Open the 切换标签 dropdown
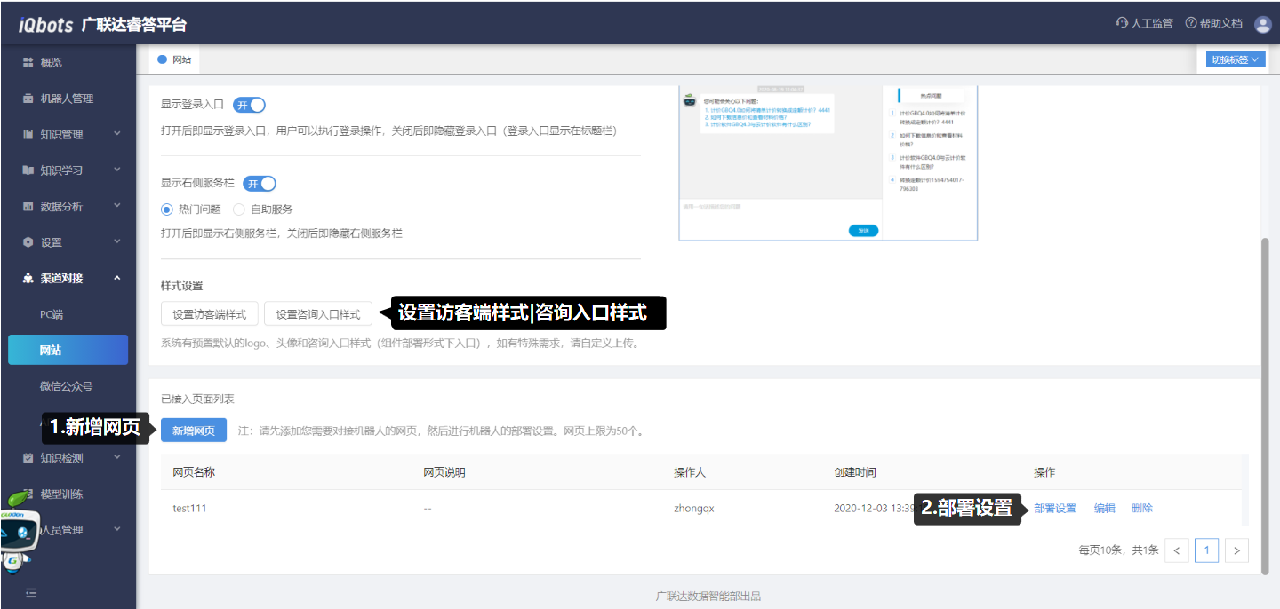Viewport: 1280px width, 609px height. pos(1236,59)
